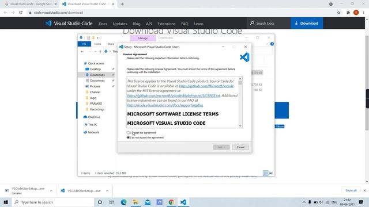Close the Download Visual Studio Code tab
Image resolution: width=369 pixels, height=207 pixels.
coord(113,4)
